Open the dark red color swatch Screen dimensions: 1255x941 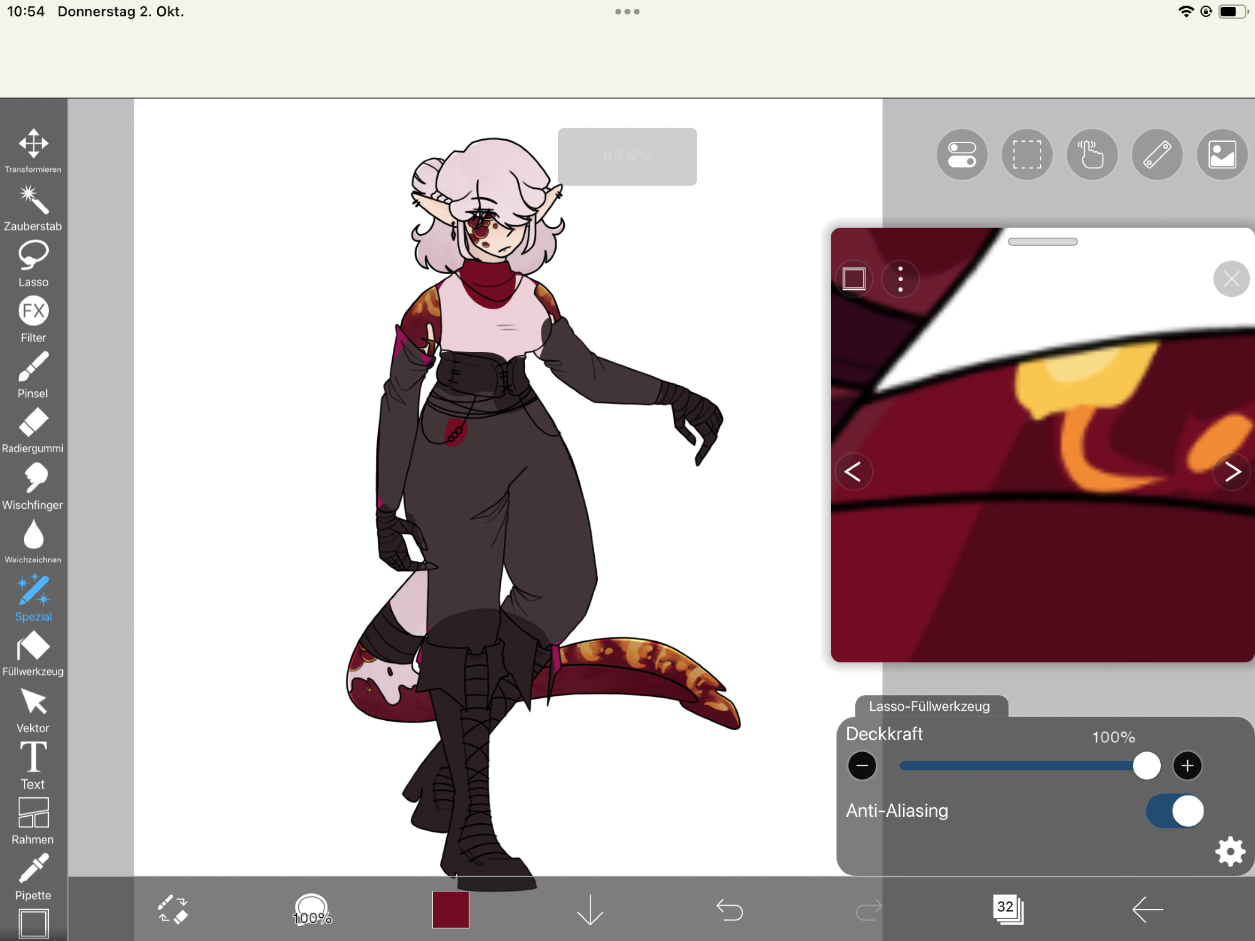click(x=451, y=909)
